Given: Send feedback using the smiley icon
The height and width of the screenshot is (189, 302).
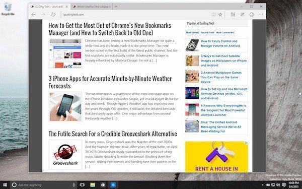Looking at the screenshot, I should pos(252,15).
